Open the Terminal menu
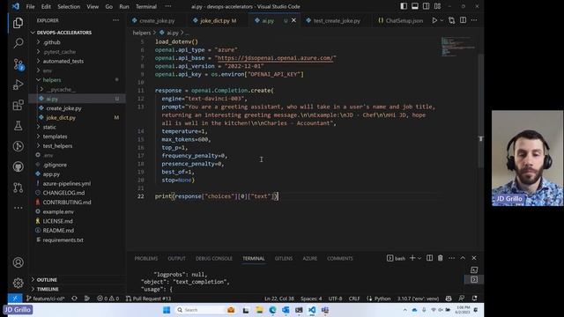 tap(146, 6)
